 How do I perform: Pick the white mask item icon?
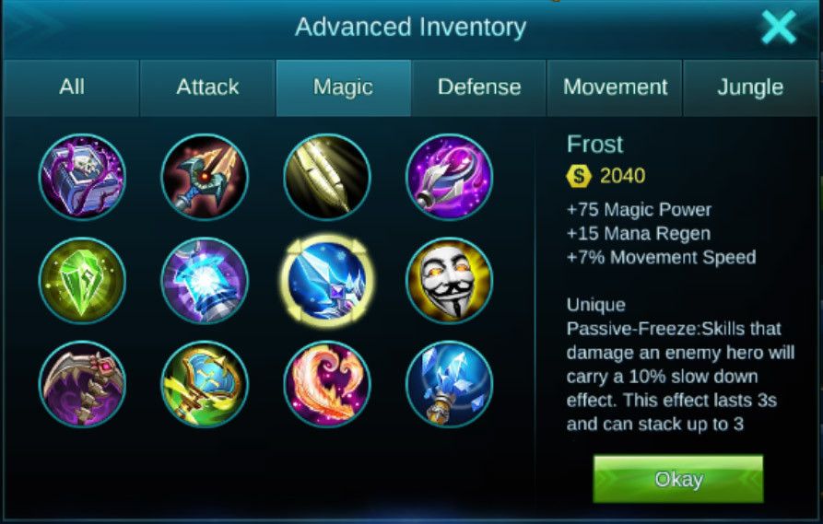pyautogui.click(x=450, y=281)
